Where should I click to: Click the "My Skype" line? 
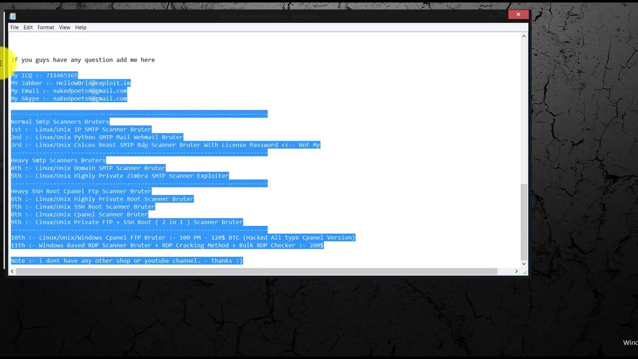coord(69,98)
